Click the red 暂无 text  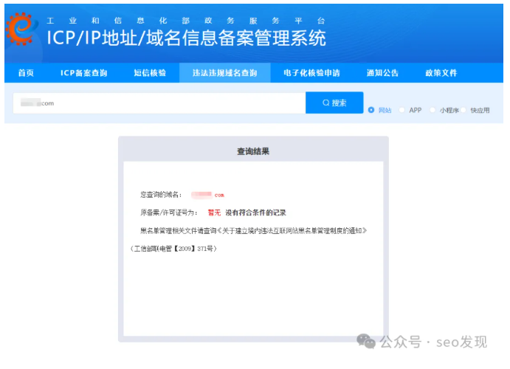pos(214,213)
